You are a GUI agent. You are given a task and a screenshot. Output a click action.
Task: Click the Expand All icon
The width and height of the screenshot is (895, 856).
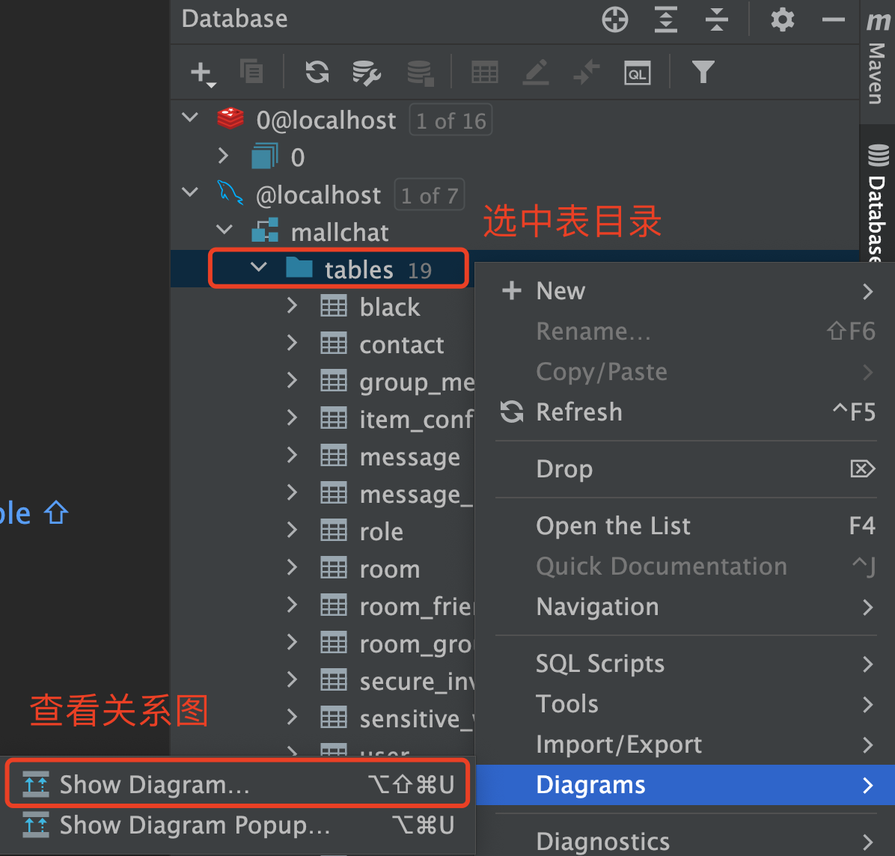[665, 20]
